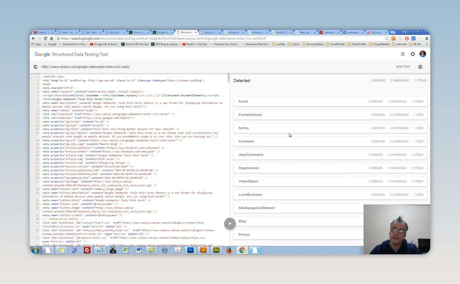Bookmark this page with the star icon

tap(387, 38)
